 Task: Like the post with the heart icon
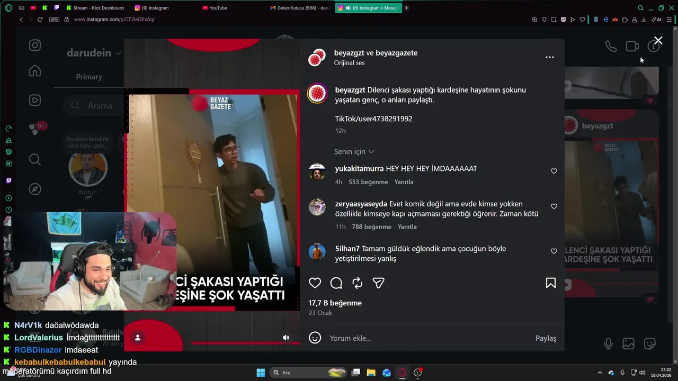(x=315, y=283)
